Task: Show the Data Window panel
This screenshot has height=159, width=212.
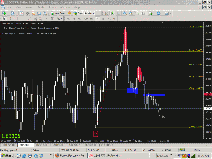Action: coord(27,13)
